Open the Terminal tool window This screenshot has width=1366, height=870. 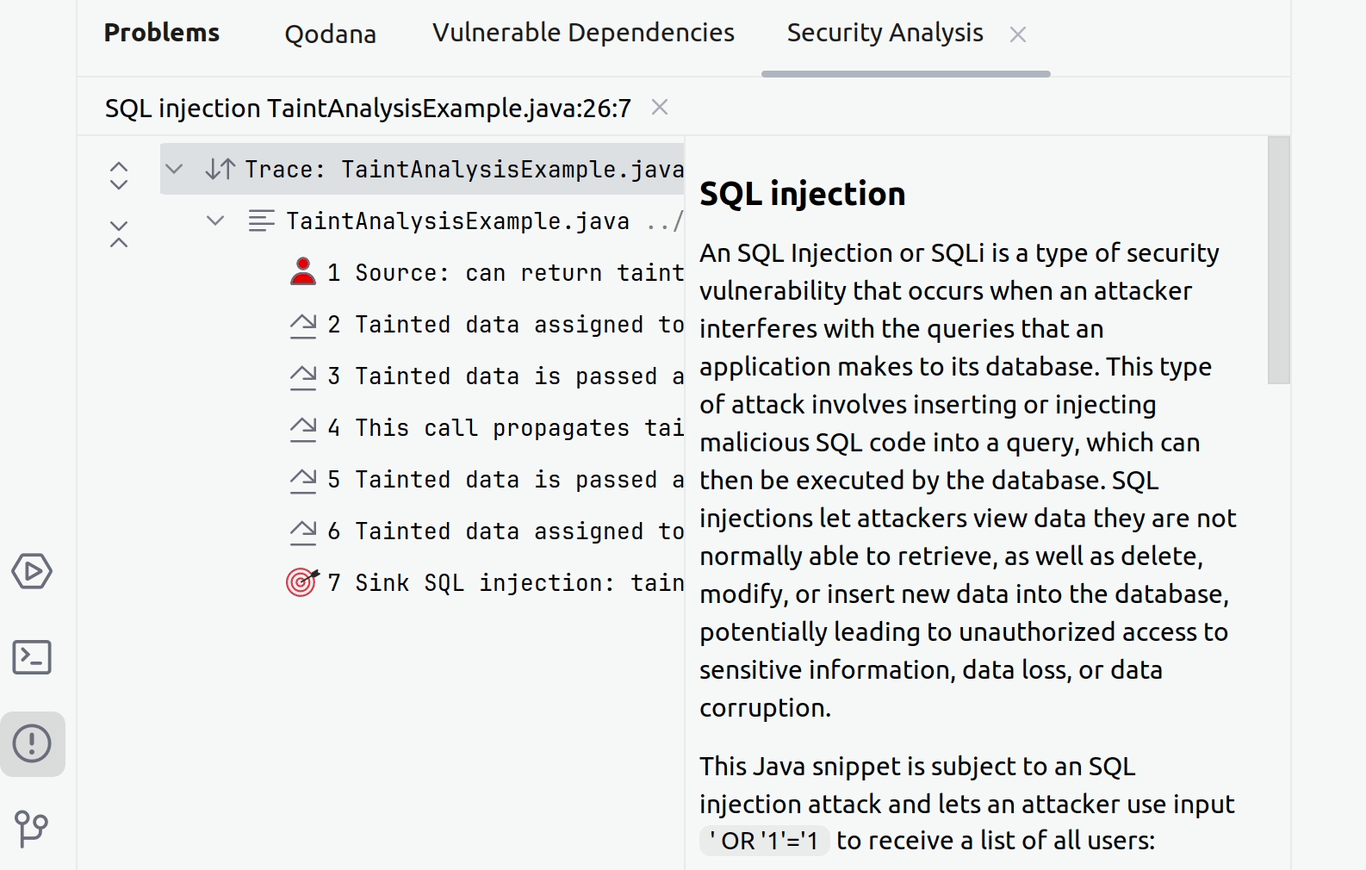click(32, 657)
